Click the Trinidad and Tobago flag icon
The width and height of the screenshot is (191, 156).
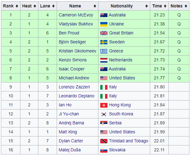pos(104,141)
